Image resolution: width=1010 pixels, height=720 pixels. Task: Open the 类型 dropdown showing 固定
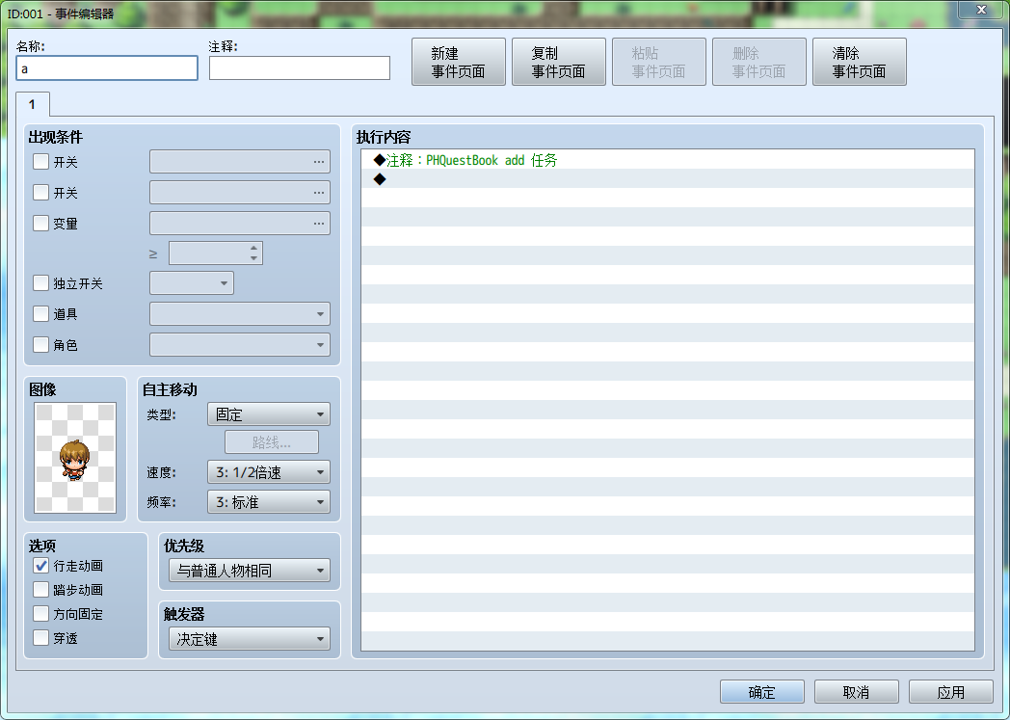[269, 414]
